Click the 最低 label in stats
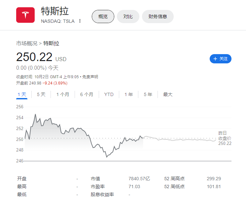This screenshot has height=203, width=246. (x=22, y=194)
